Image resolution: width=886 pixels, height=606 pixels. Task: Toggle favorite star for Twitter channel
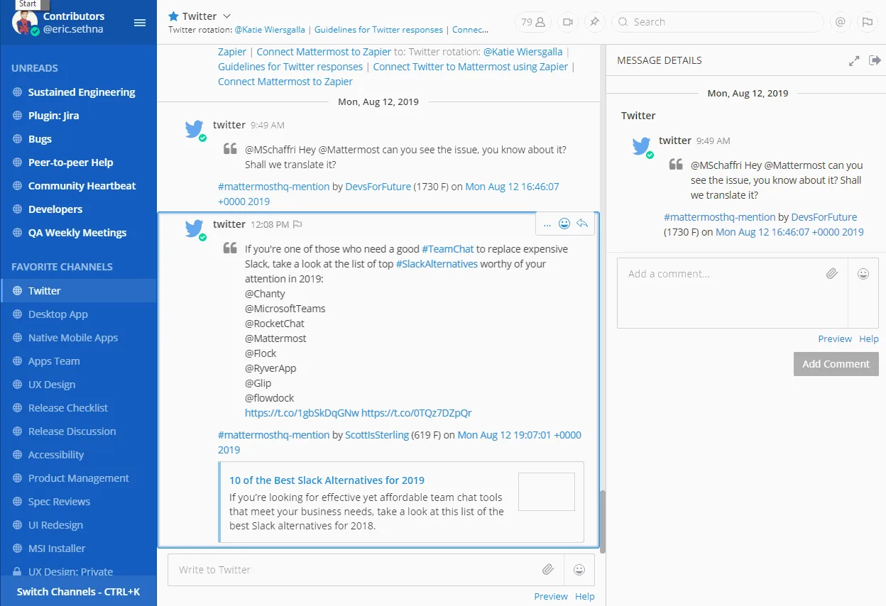click(173, 16)
